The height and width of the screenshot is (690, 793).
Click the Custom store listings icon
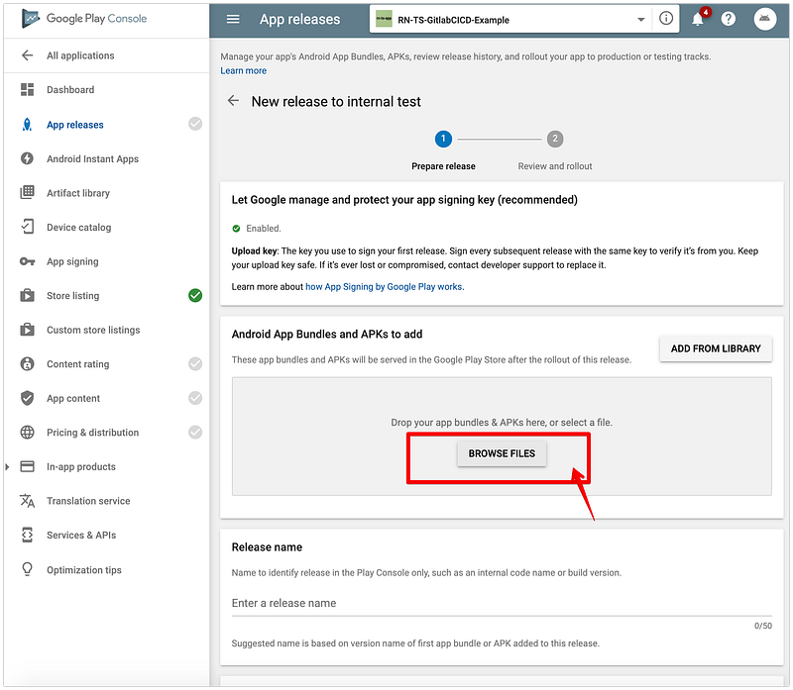(x=28, y=330)
